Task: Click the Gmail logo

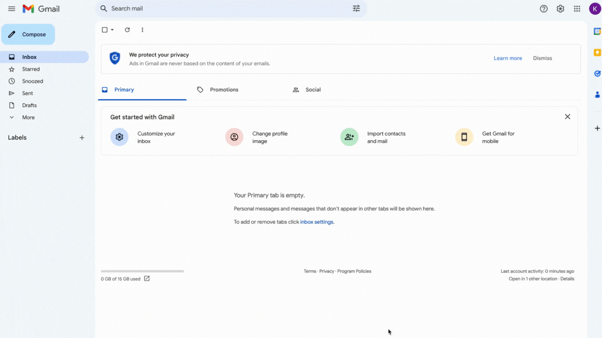Action: pos(41,8)
